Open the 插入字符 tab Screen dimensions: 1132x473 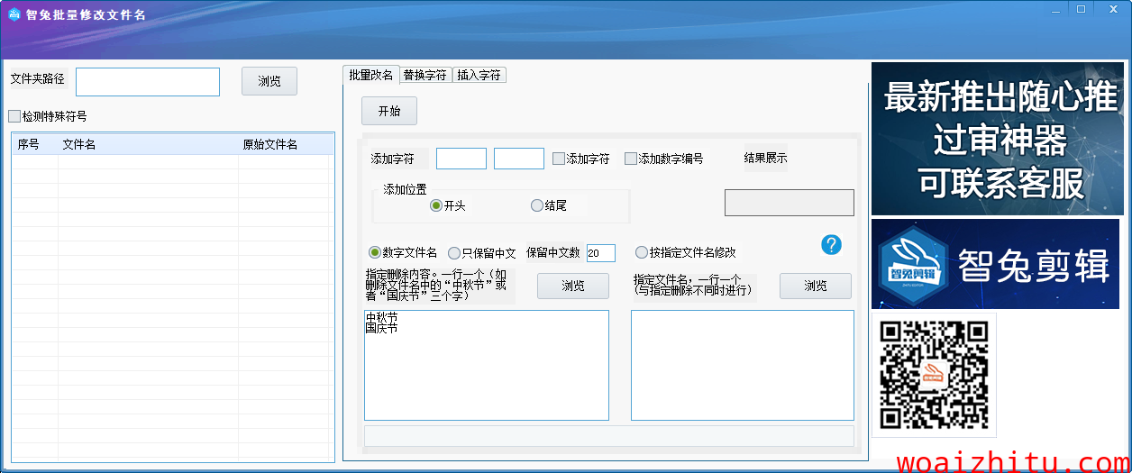479,76
